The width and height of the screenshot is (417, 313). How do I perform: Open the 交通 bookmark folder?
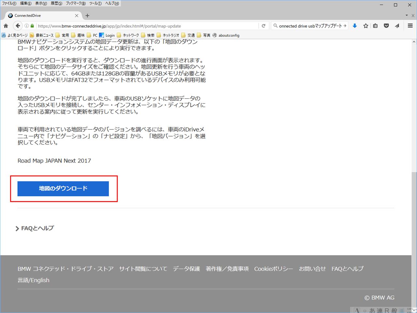tap(188, 35)
